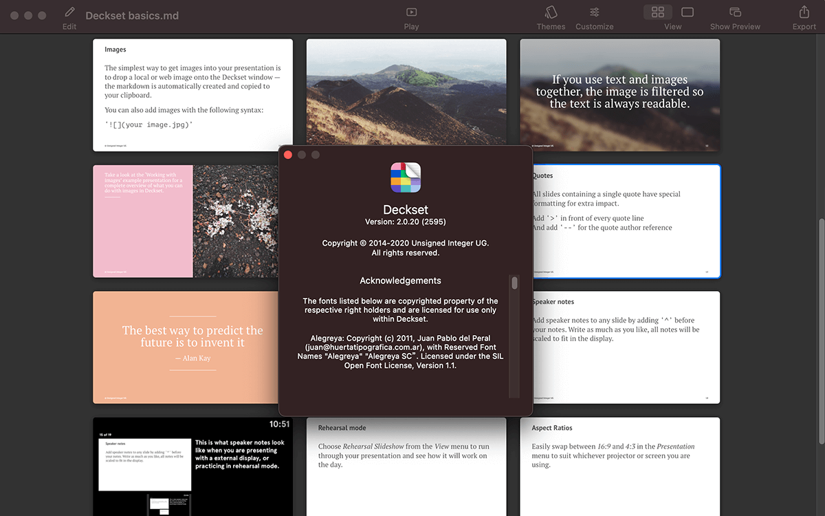The width and height of the screenshot is (825, 516).
Task: Start the presentation with the Play button
Action: (x=411, y=12)
